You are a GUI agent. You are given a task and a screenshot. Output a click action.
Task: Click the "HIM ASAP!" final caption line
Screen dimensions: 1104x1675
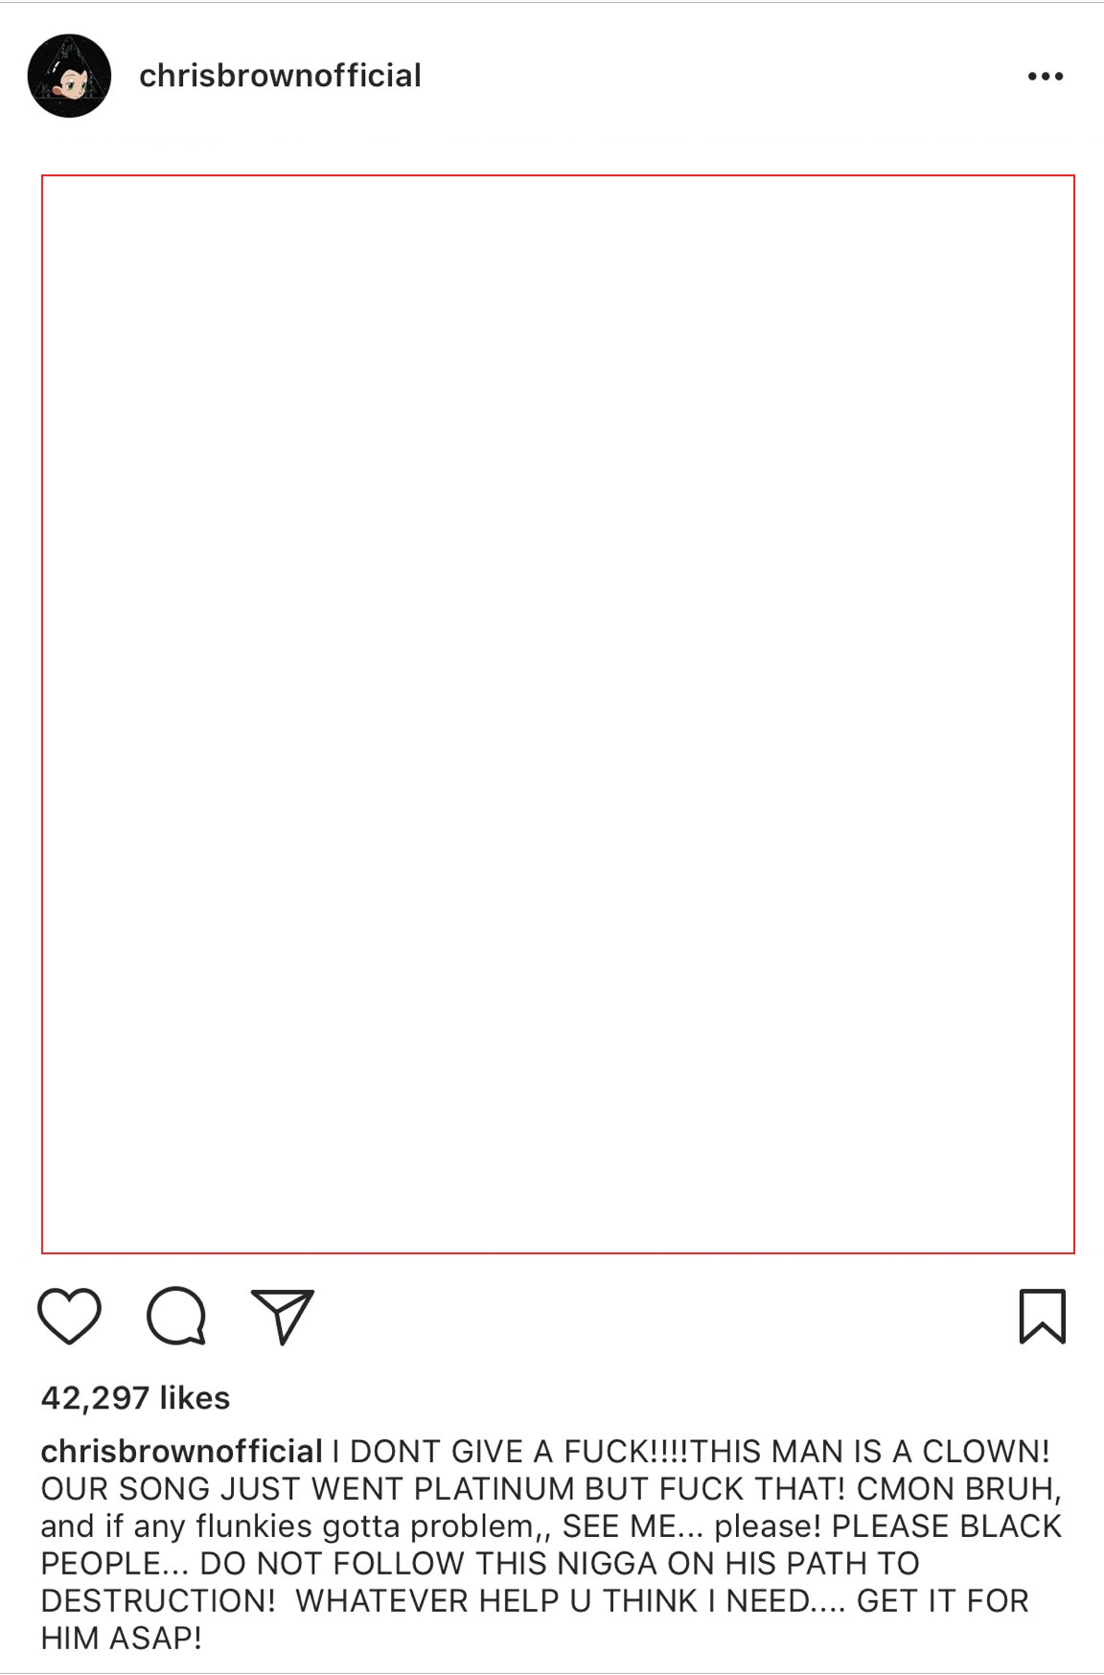121,1639
